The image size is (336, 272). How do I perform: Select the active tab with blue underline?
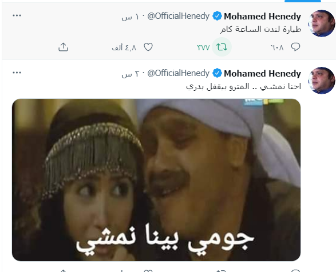tap(303, 1)
